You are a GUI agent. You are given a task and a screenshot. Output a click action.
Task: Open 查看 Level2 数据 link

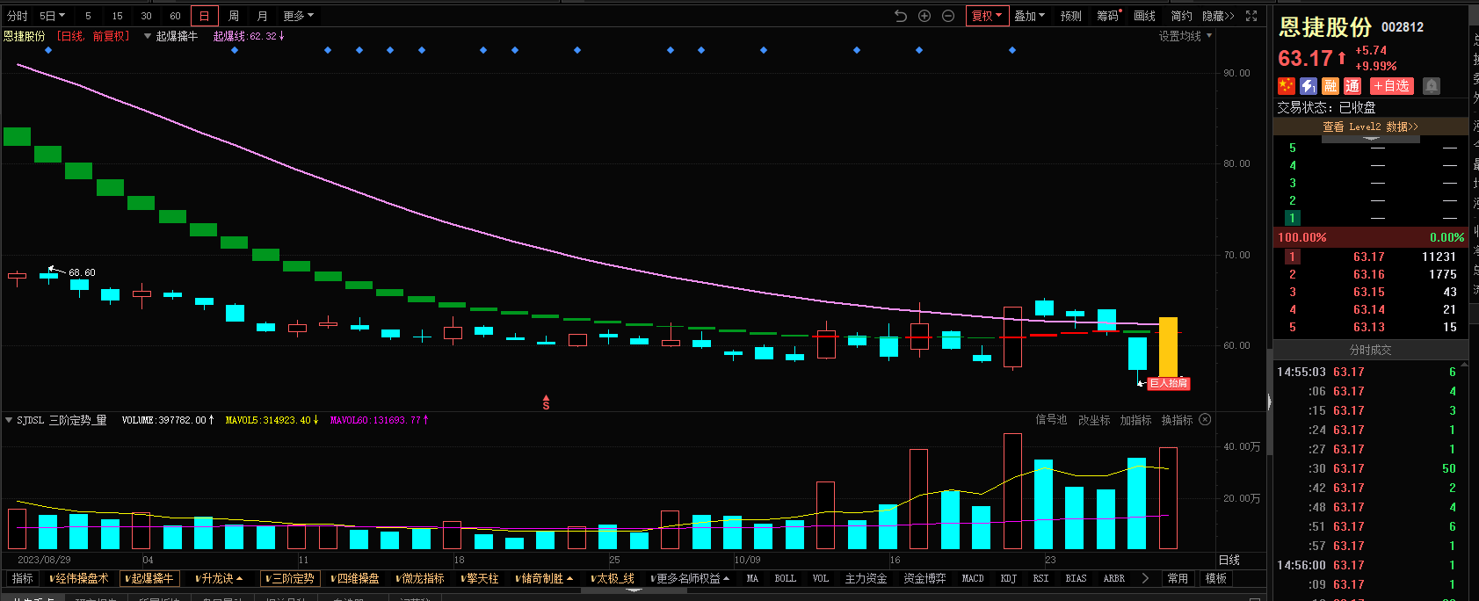pyautogui.click(x=1370, y=127)
